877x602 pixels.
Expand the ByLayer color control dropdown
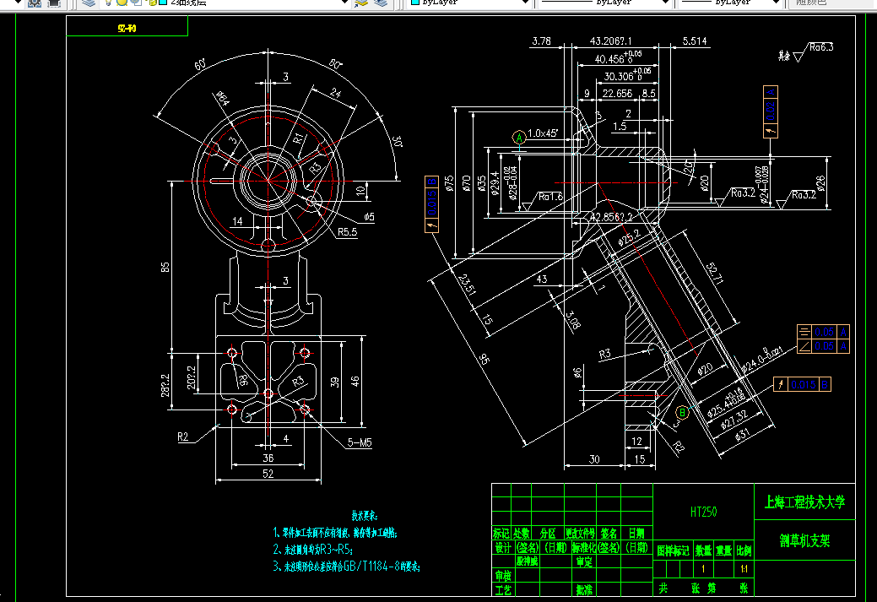point(525,3)
